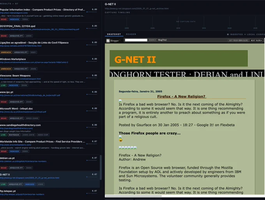Click '4693 CAP' badge on sandiegohealthdirectory row

(x=43, y=135)
